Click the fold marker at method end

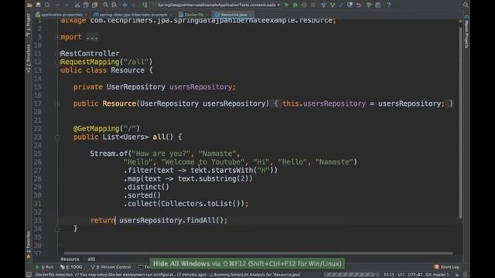coord(57,229)
